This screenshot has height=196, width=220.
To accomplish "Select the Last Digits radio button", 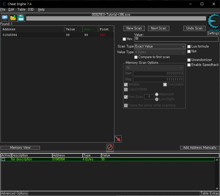I will coord(157,99).
